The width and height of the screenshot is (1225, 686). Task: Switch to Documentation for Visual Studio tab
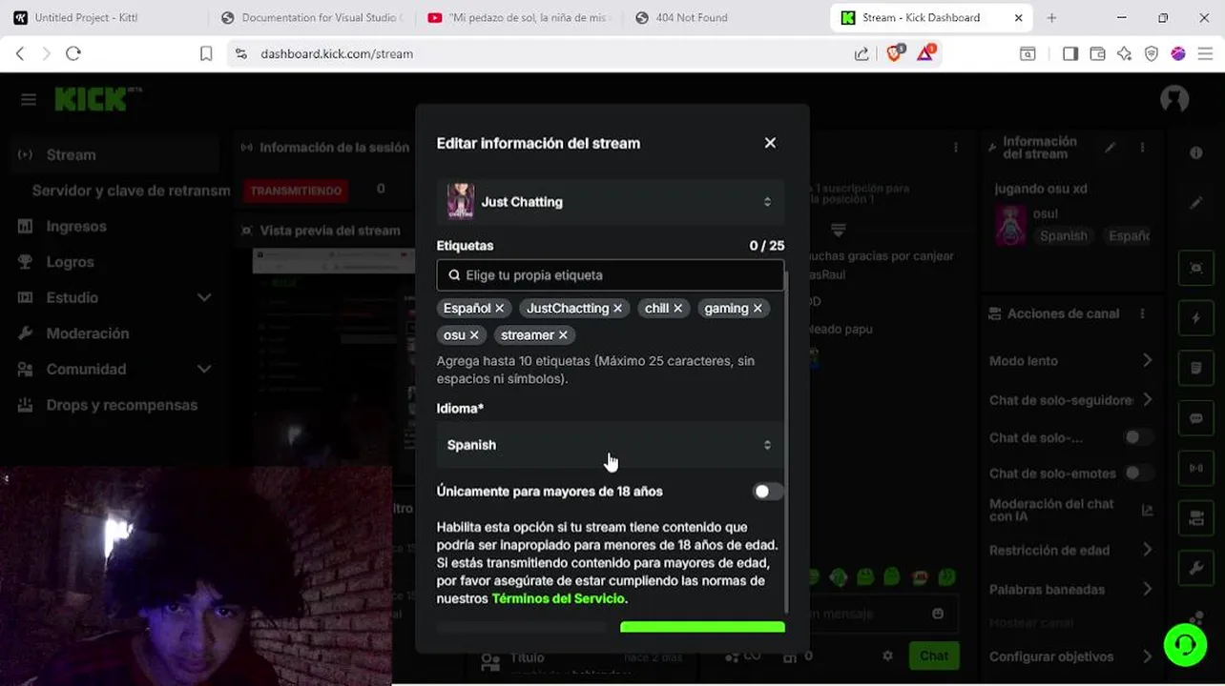[x=311, y=17]
